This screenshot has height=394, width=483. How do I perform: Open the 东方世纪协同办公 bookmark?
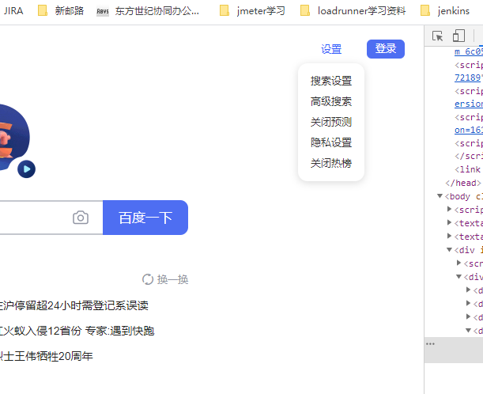click(148, 11)
